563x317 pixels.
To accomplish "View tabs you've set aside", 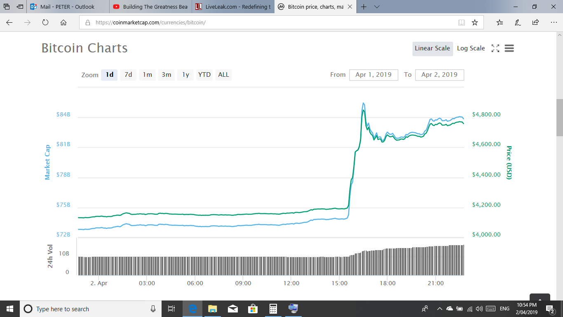I will click(6, 7).
